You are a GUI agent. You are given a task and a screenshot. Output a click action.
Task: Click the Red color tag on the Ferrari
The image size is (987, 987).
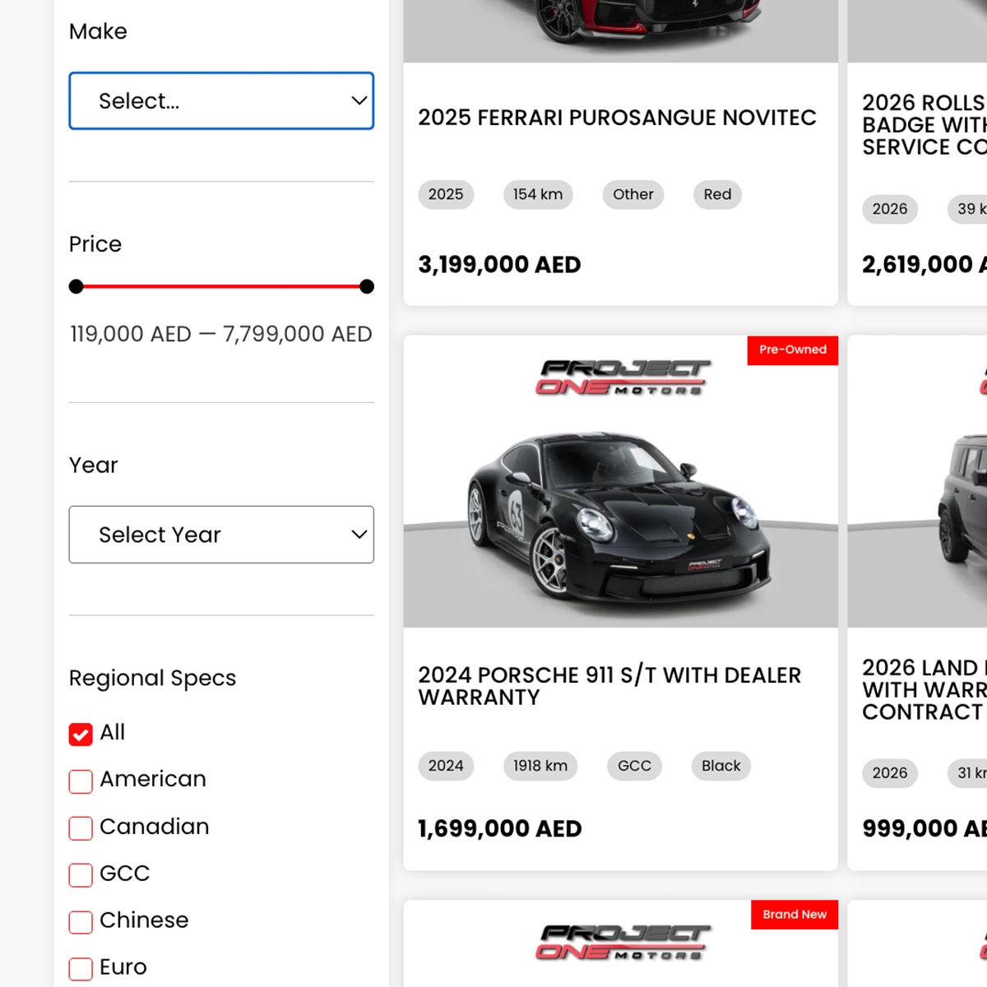point(717,195)
